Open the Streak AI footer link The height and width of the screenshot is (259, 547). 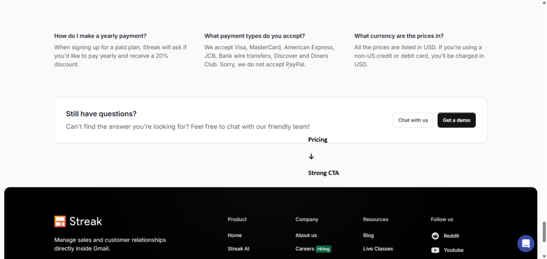(239, 249)
